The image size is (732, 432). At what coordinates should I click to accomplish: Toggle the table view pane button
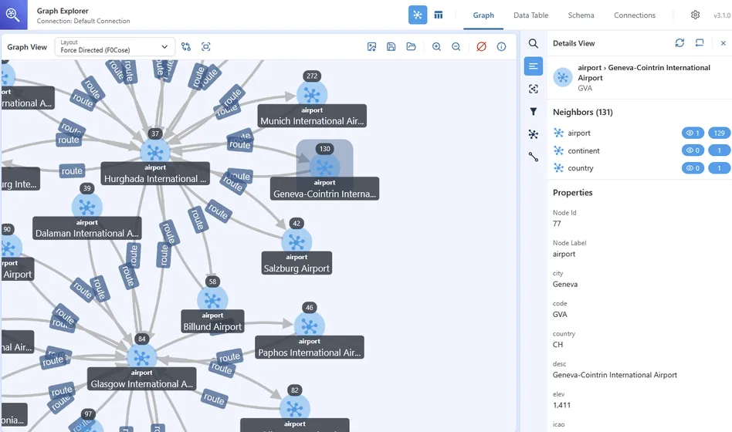[438, 15]
